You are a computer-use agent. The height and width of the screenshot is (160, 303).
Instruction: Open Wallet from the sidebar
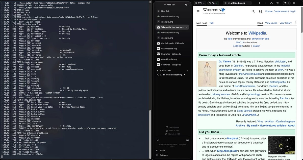coord(161,150)
